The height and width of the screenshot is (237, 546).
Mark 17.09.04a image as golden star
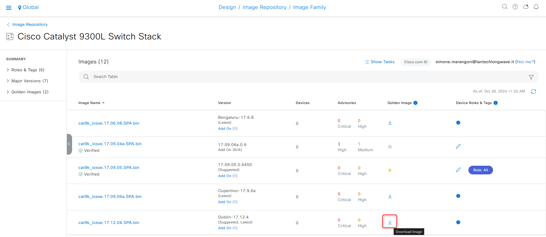click(x=390, y=147)
